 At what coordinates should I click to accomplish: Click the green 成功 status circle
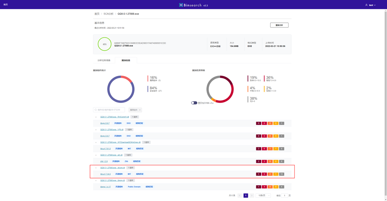(x=105, y=44)
